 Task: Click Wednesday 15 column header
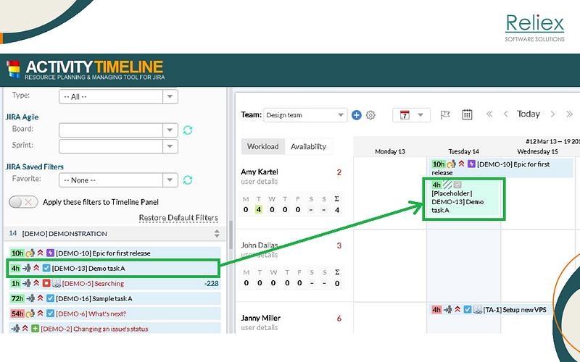coord(537,151)
